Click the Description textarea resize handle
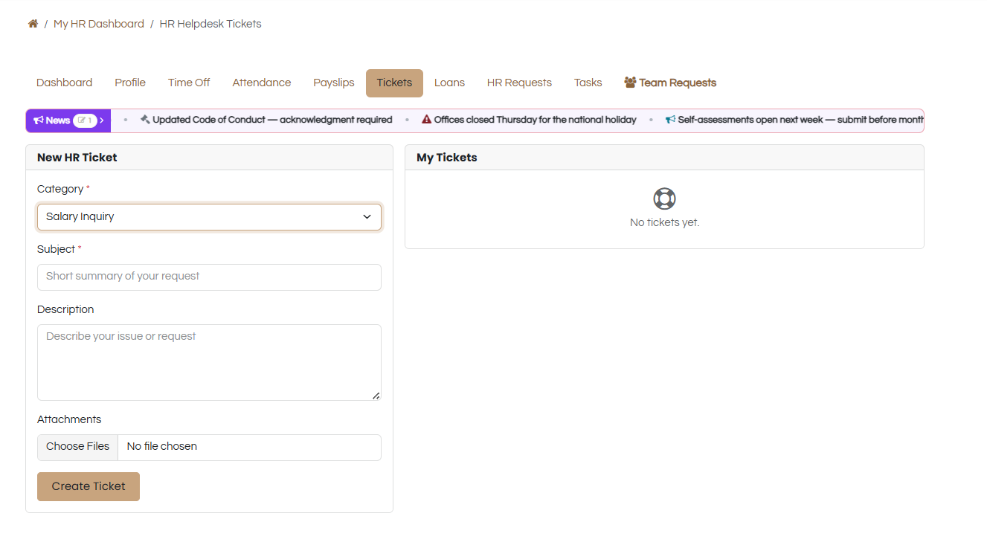 (x=376, y=396)
